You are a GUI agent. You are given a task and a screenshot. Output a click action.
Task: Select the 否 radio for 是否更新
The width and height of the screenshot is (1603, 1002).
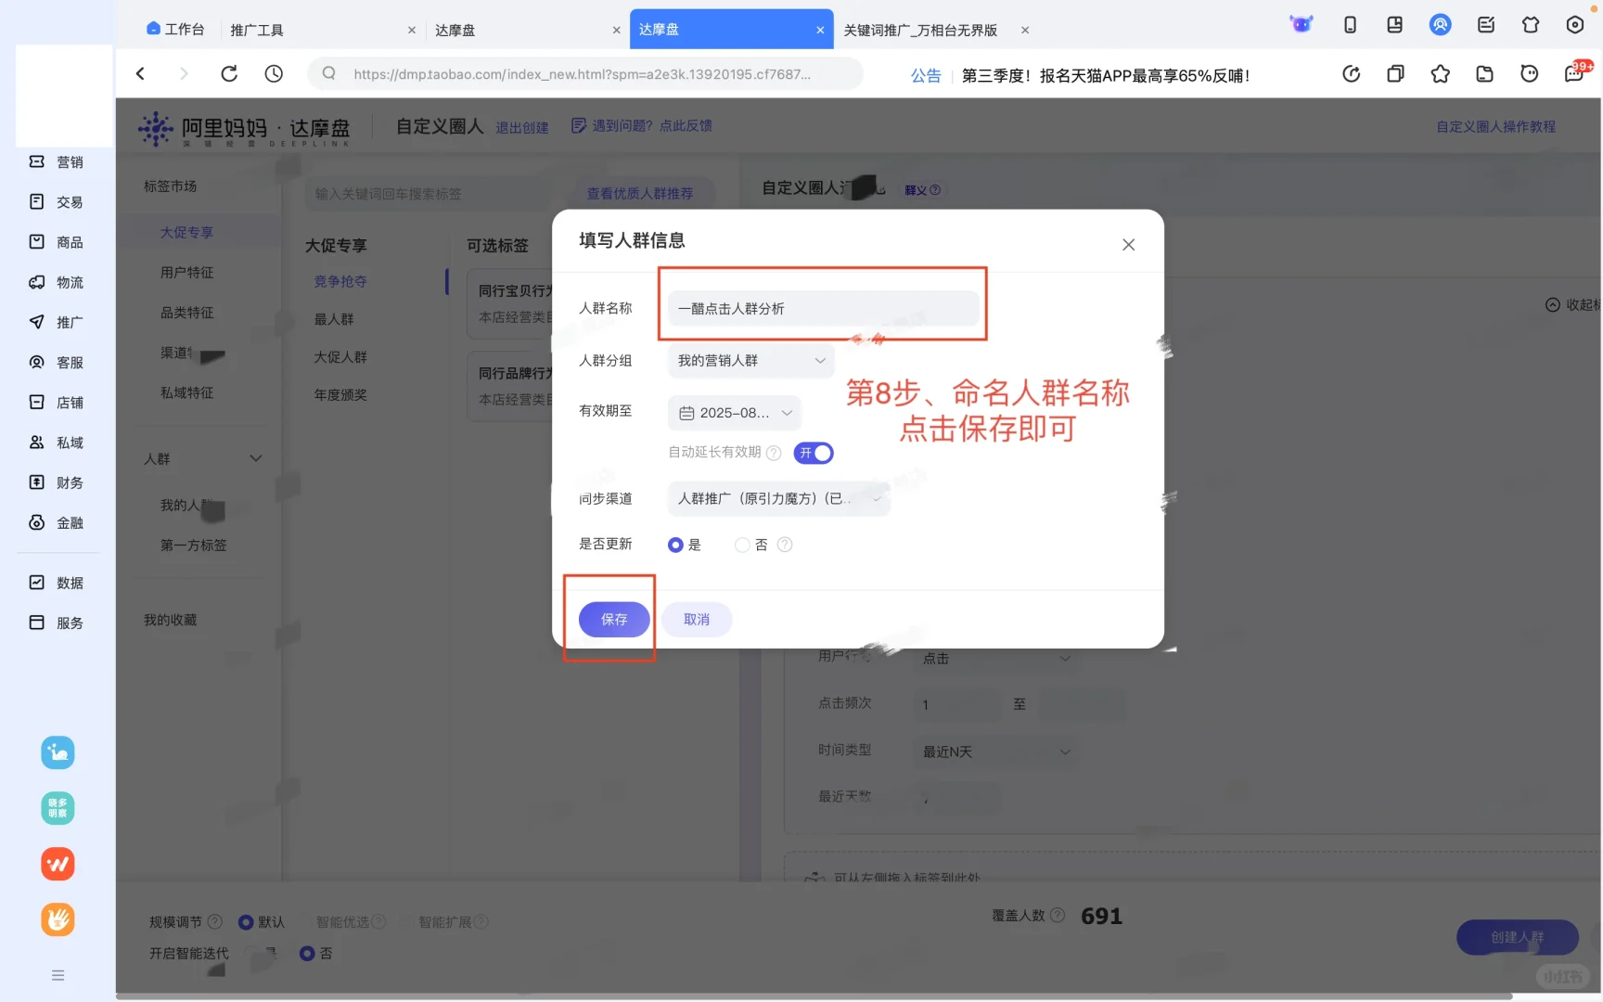click(742, 545)
